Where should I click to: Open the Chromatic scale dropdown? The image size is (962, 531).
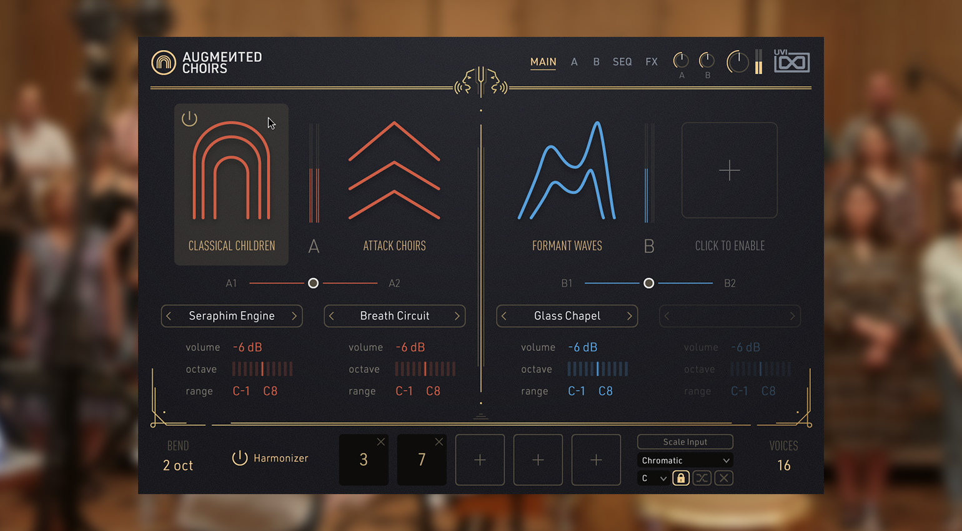[x=685, y=460]
